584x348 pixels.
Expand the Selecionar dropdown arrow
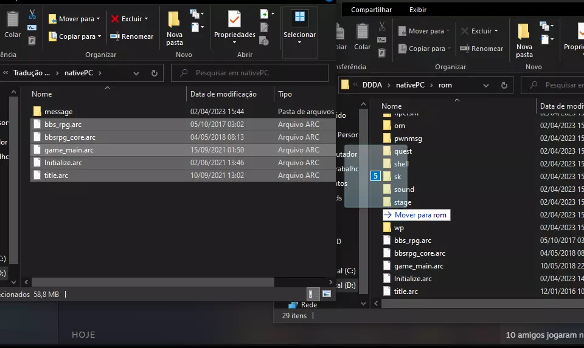(299, 43)
